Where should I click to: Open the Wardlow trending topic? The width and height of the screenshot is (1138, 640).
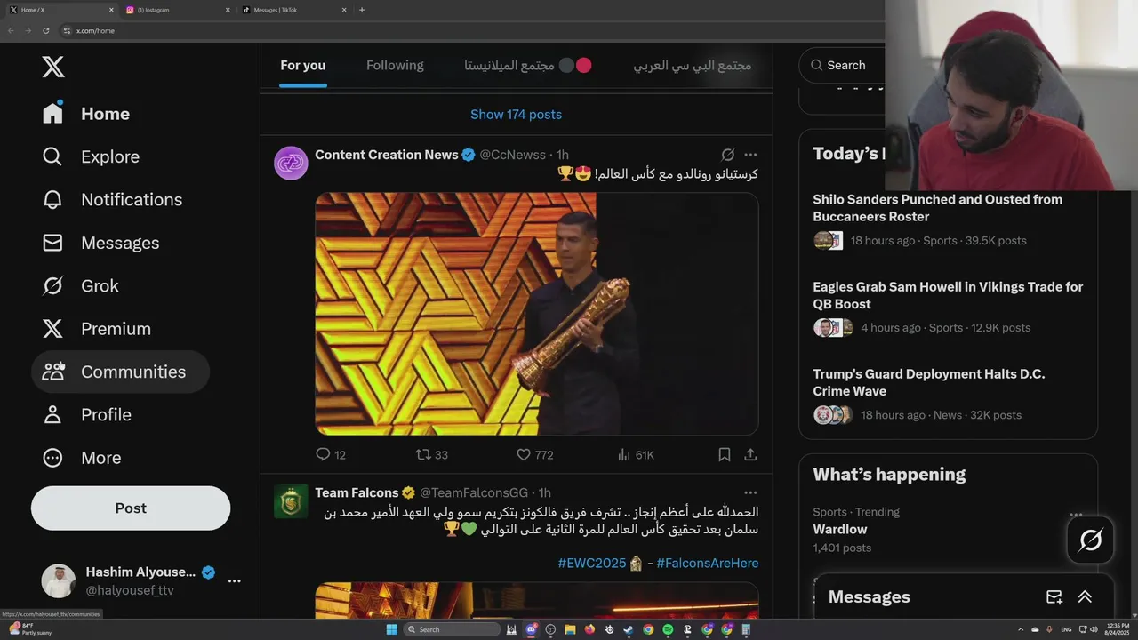(840, 529)
